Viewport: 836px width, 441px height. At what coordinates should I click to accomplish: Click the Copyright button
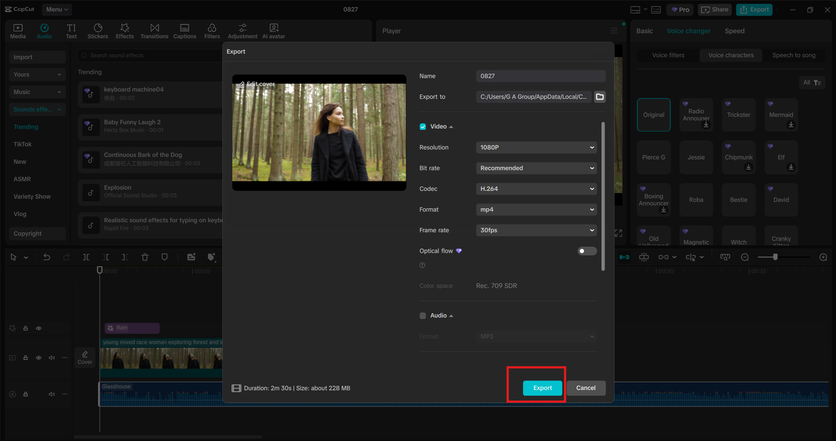pyautogui.click(x=37, y=234)
